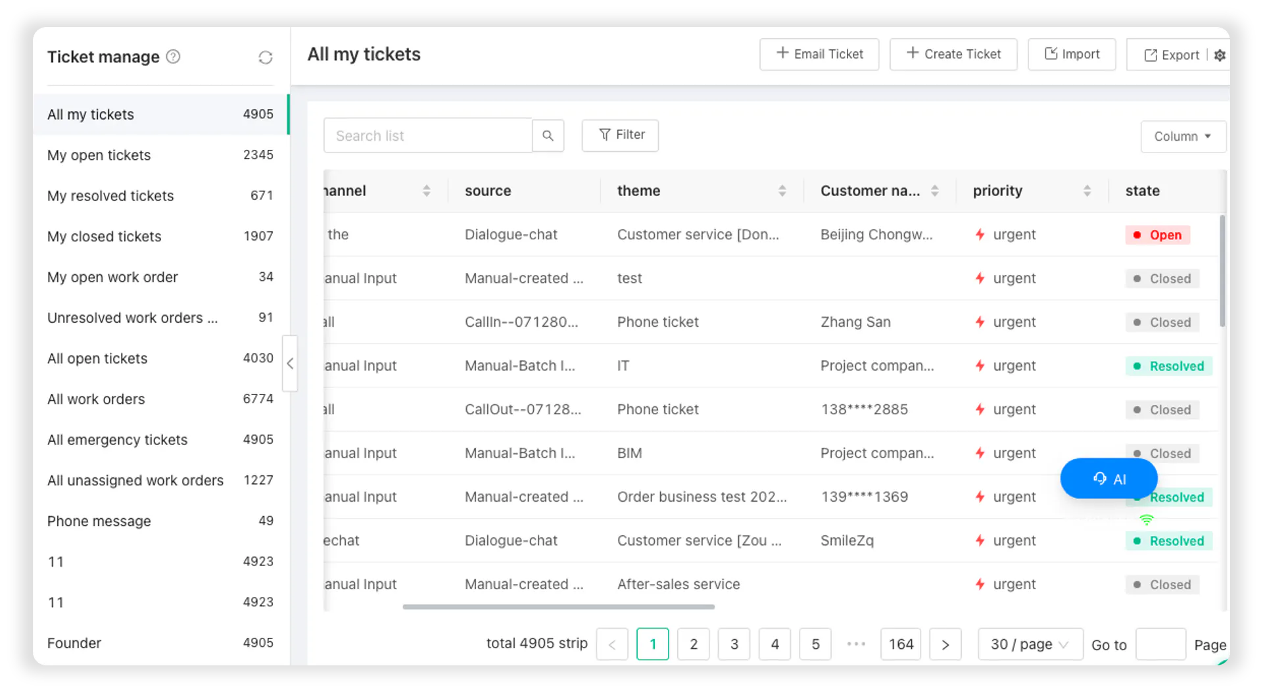Select page 2 in pagination
1263x693 pixels.
[x=694, y=644]
